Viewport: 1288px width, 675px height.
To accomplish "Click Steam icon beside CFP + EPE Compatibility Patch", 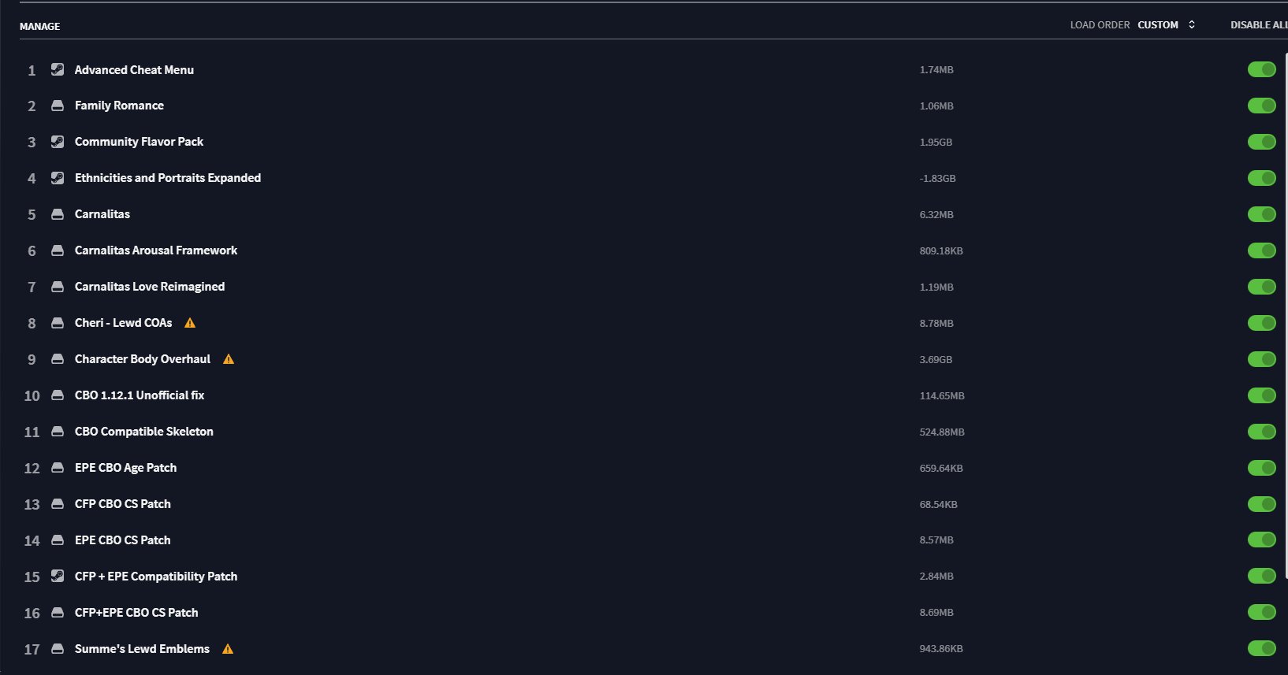I will pyautogui.click(x=58, y=576).
